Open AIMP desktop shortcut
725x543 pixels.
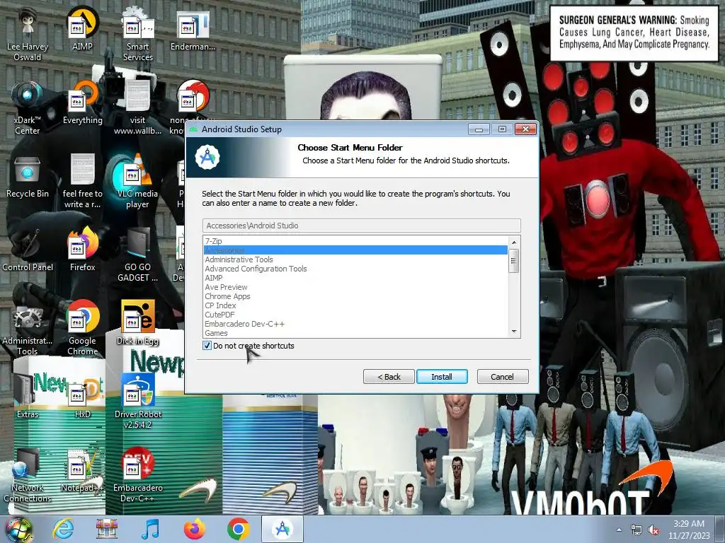[x=82, y=30]
